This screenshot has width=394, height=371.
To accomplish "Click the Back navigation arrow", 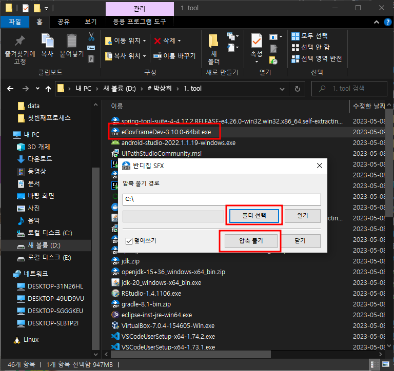I will click(x=10, y=89).
